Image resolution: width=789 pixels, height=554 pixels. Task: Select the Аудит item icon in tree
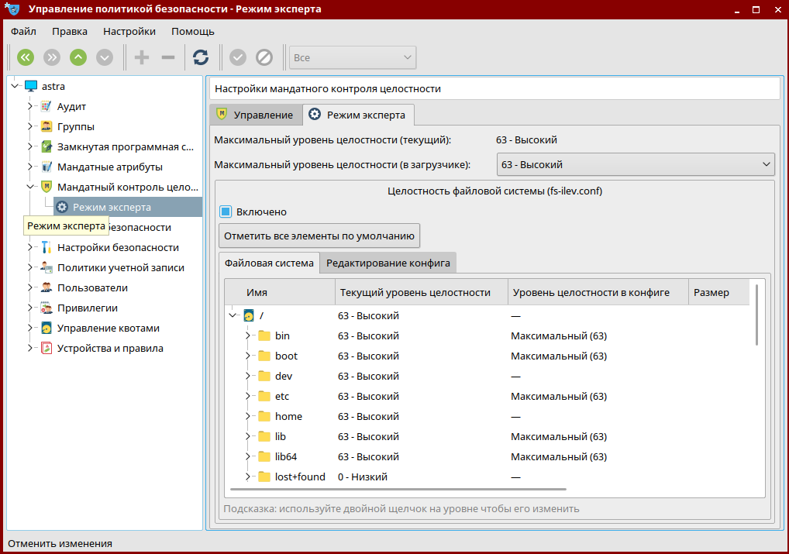(x=47, y=106)
